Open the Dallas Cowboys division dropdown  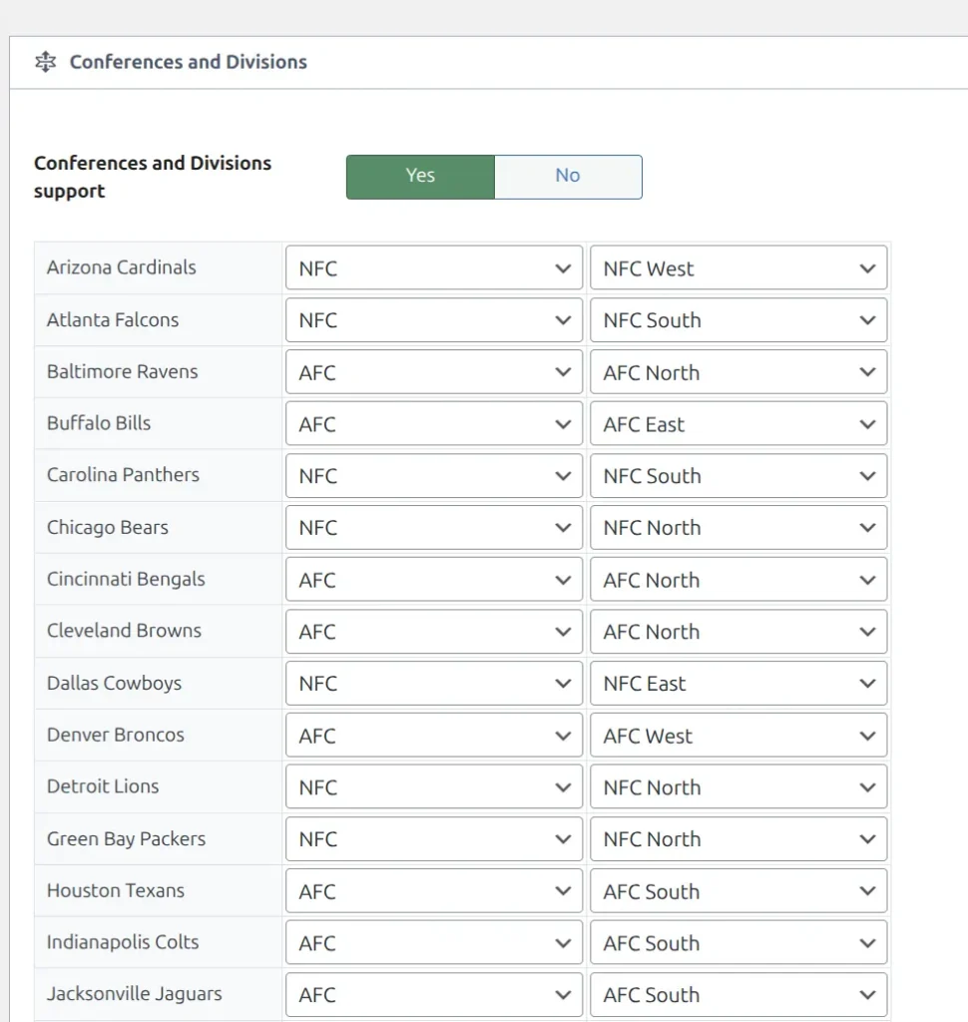pyautogui.click(x=737, y=683)
